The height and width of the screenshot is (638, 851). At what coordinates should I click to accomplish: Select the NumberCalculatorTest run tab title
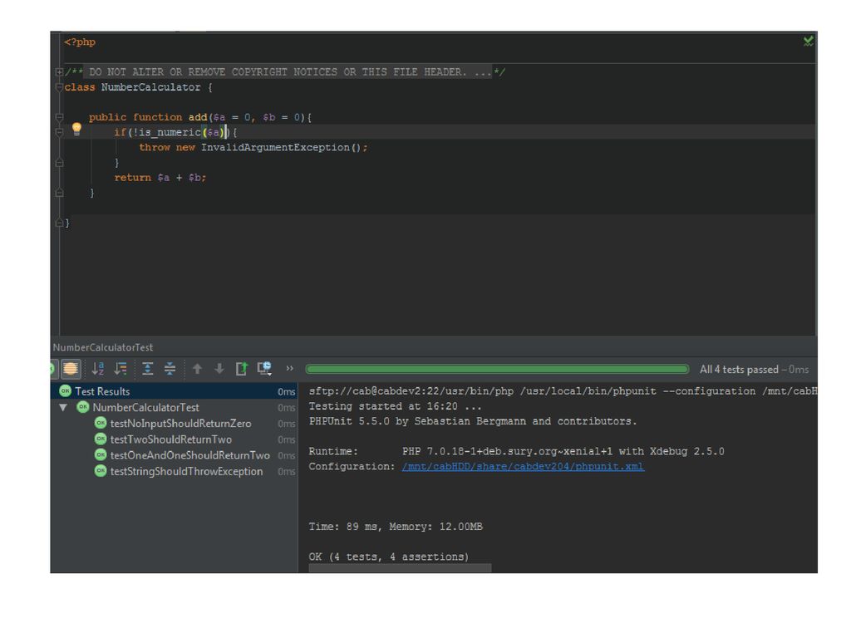point(103,347)
